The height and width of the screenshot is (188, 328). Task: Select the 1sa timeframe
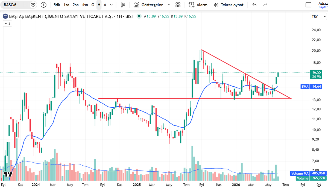click(x=66, y=5)
